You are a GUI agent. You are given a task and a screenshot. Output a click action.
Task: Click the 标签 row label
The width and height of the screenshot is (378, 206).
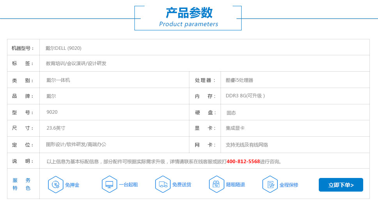[x=23, y=63]
